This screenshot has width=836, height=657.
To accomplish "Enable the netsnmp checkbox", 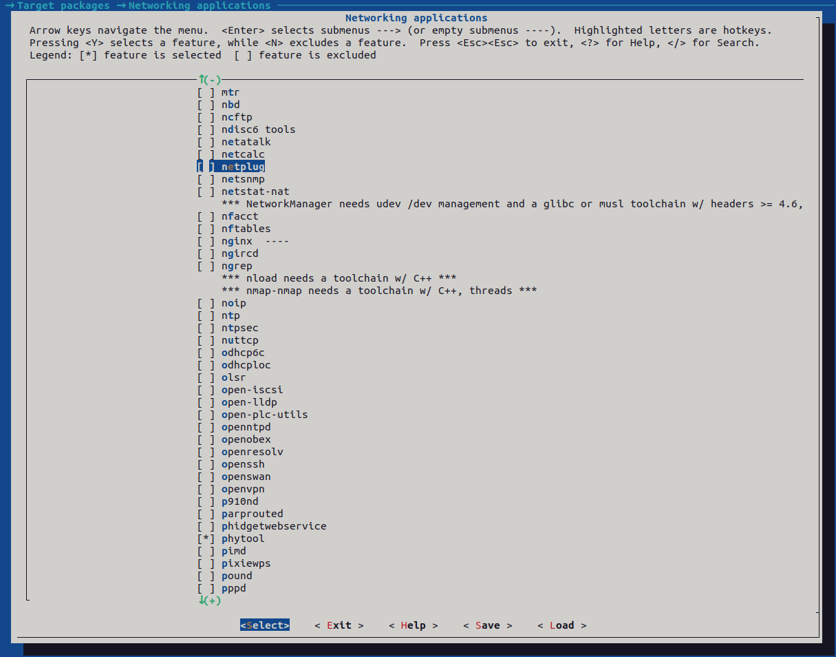I will [206, 179].
